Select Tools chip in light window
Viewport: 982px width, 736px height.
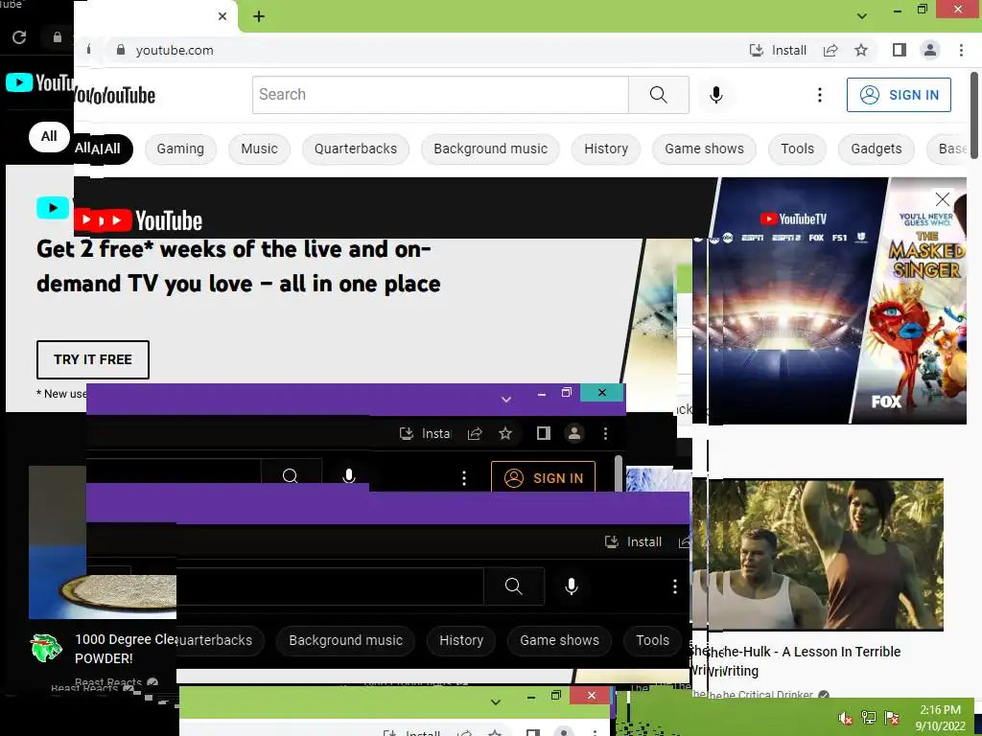point(797,149)
